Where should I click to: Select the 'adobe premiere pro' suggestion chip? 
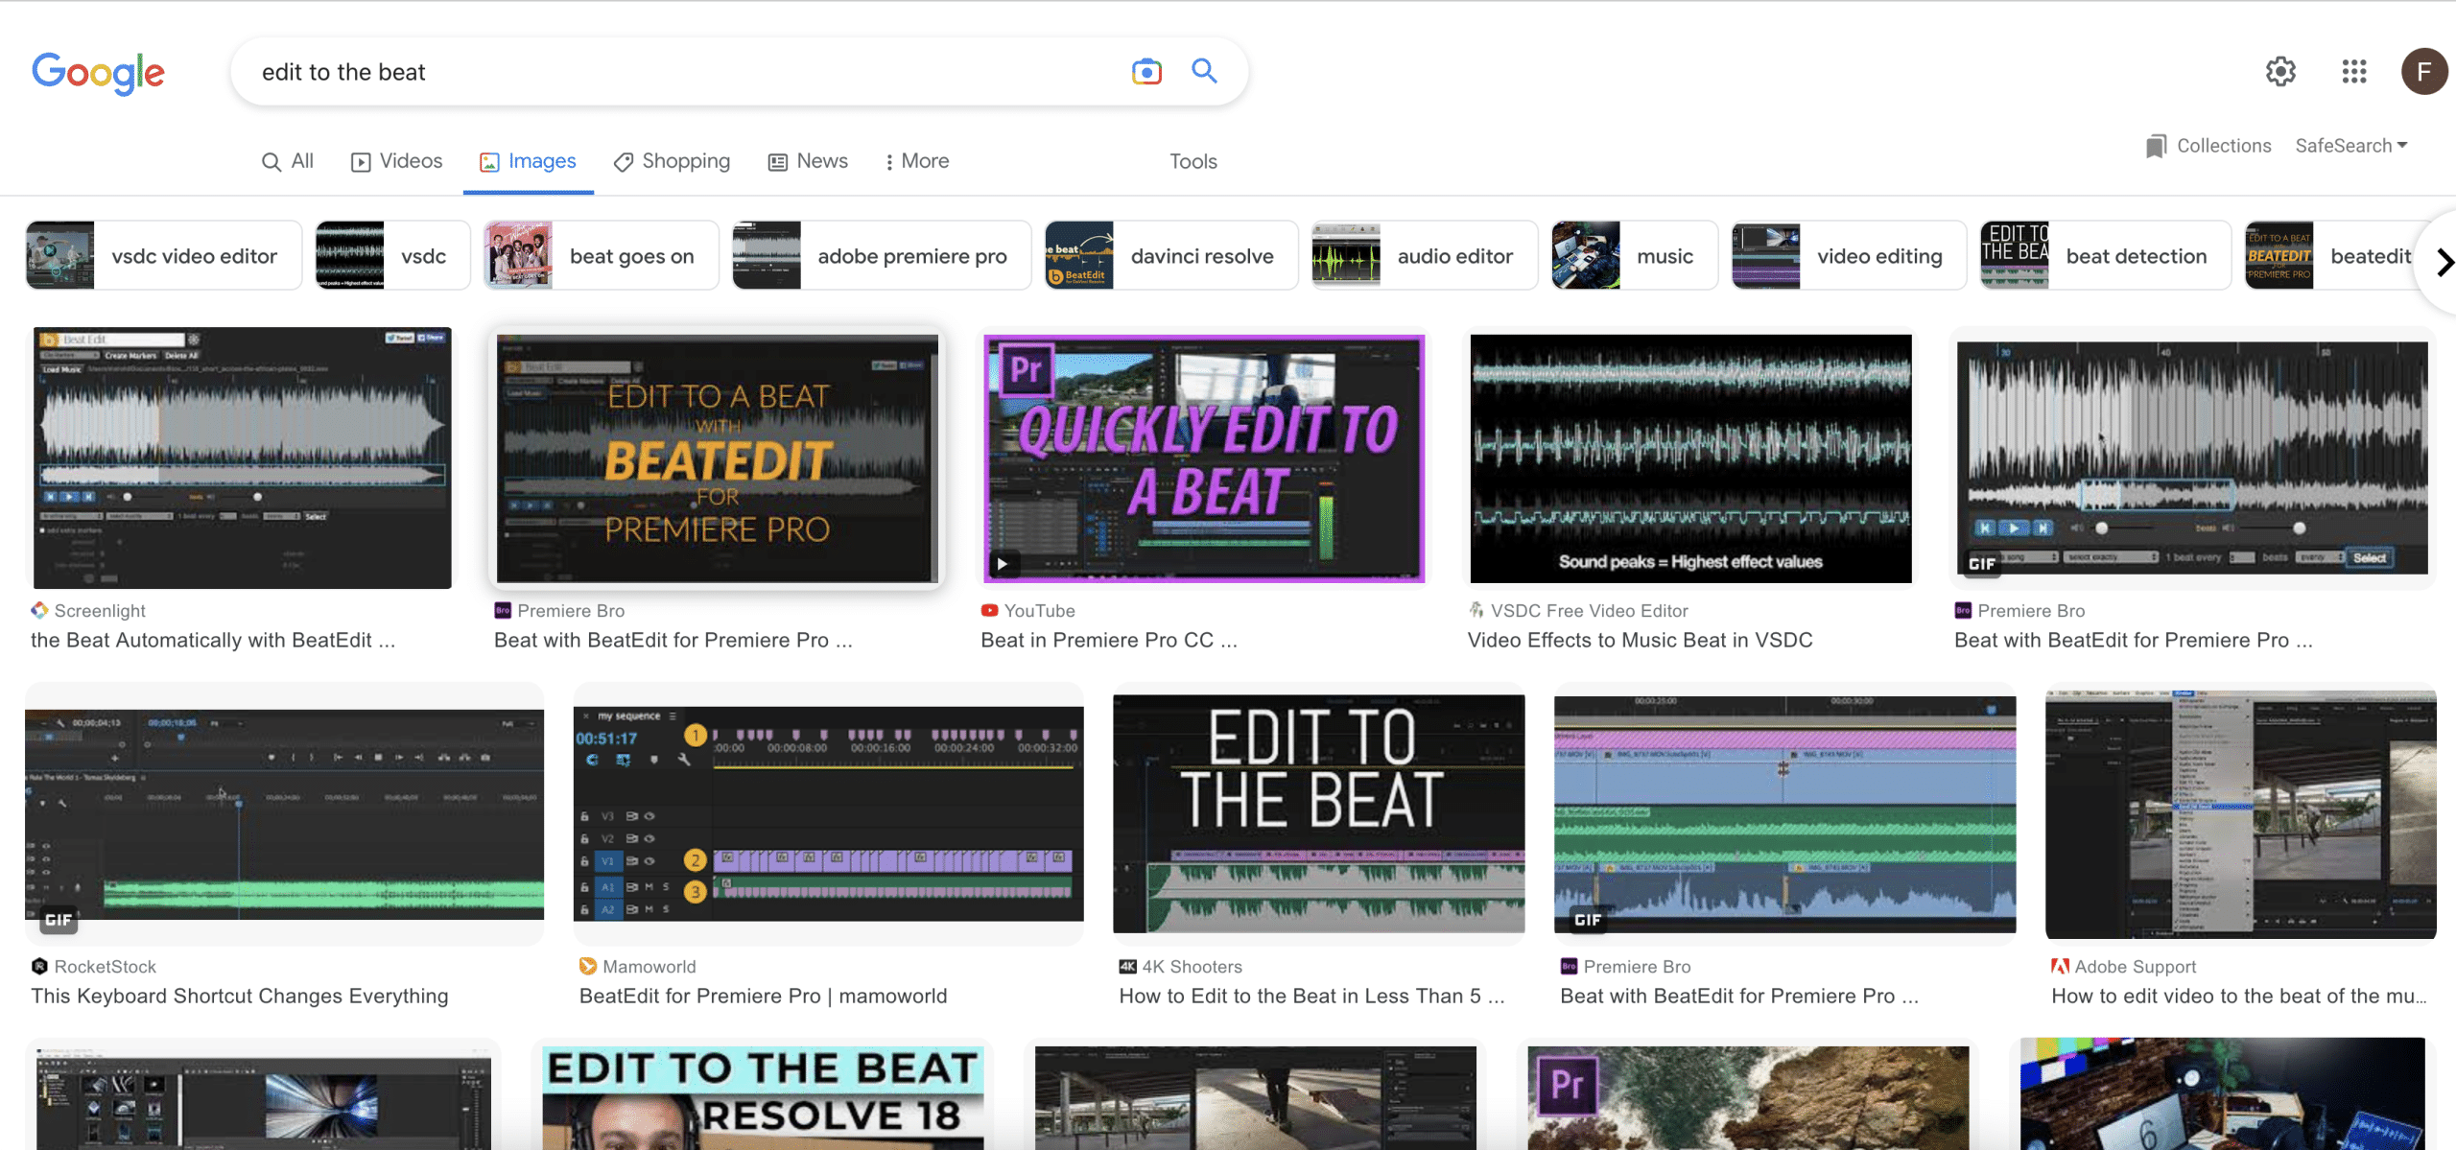(x=881, y=255)
